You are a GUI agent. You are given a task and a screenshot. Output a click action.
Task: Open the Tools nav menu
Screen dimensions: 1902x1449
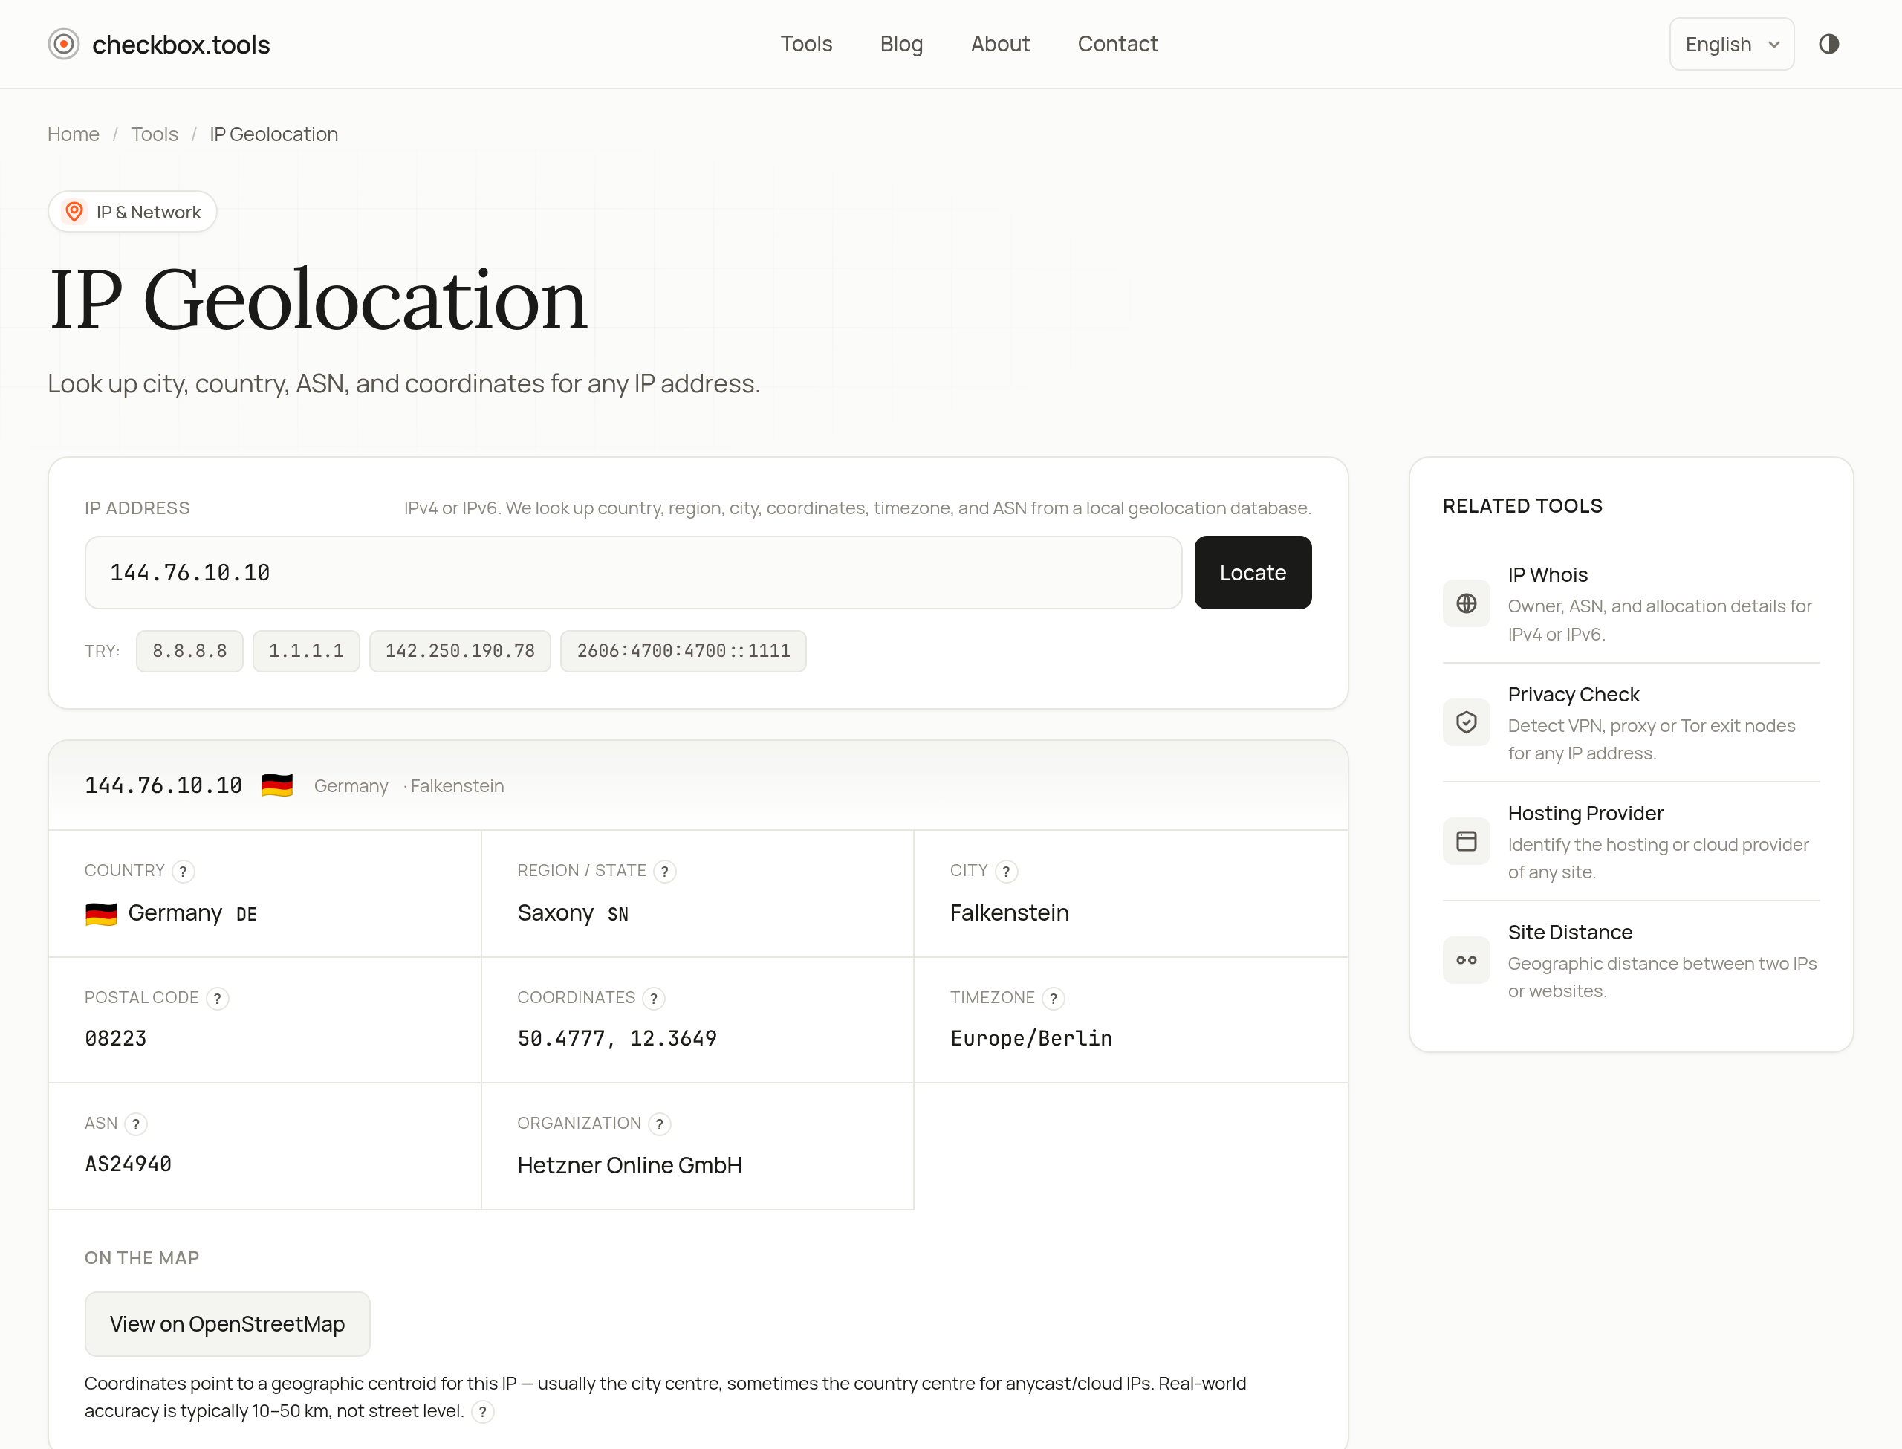[806, 44]
